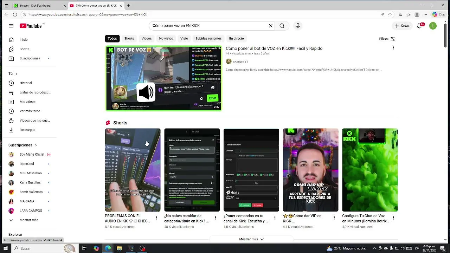450x253 pixels.
Task: Open Edge Copilot Chat button
Action: (x=438, y=14)
